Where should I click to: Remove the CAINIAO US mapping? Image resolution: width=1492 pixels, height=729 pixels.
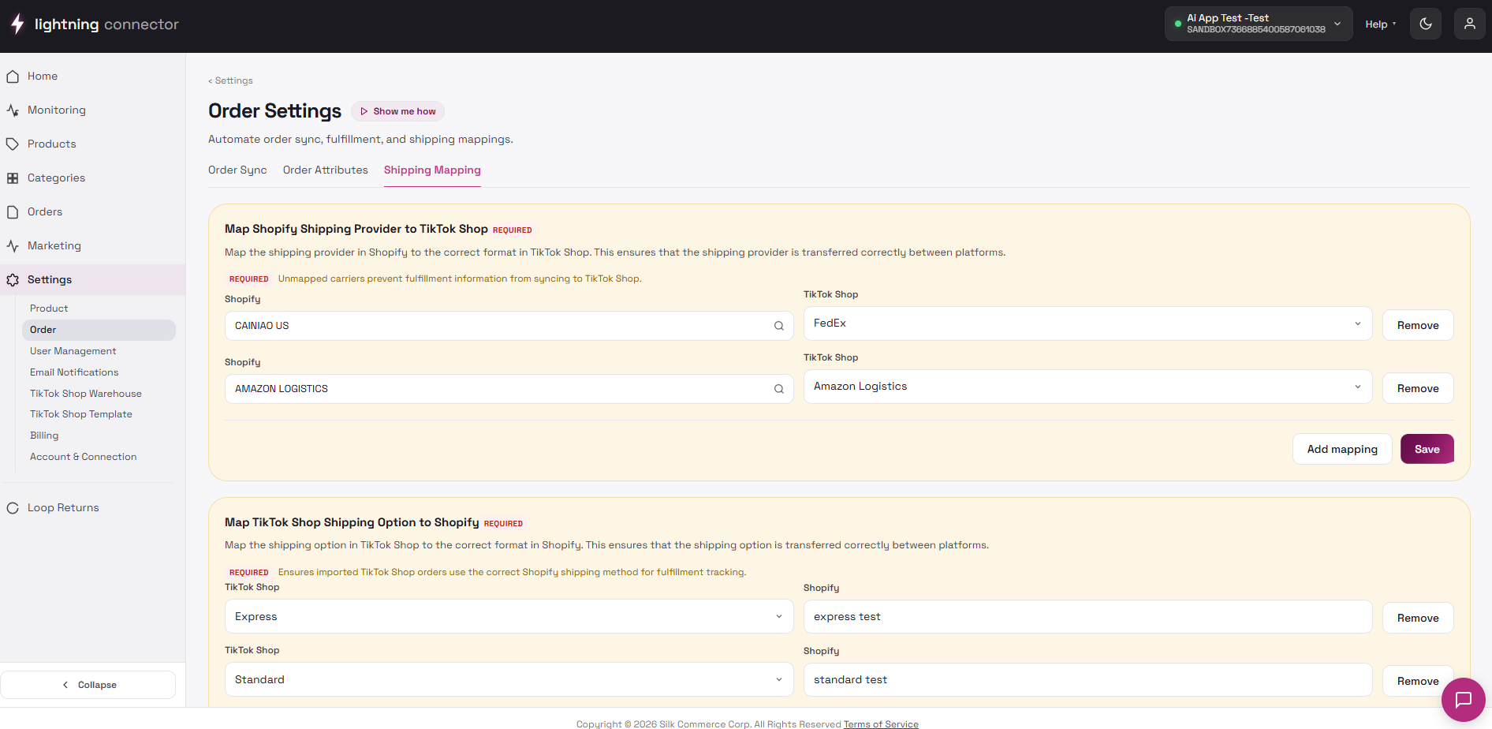pos(1418,325)
